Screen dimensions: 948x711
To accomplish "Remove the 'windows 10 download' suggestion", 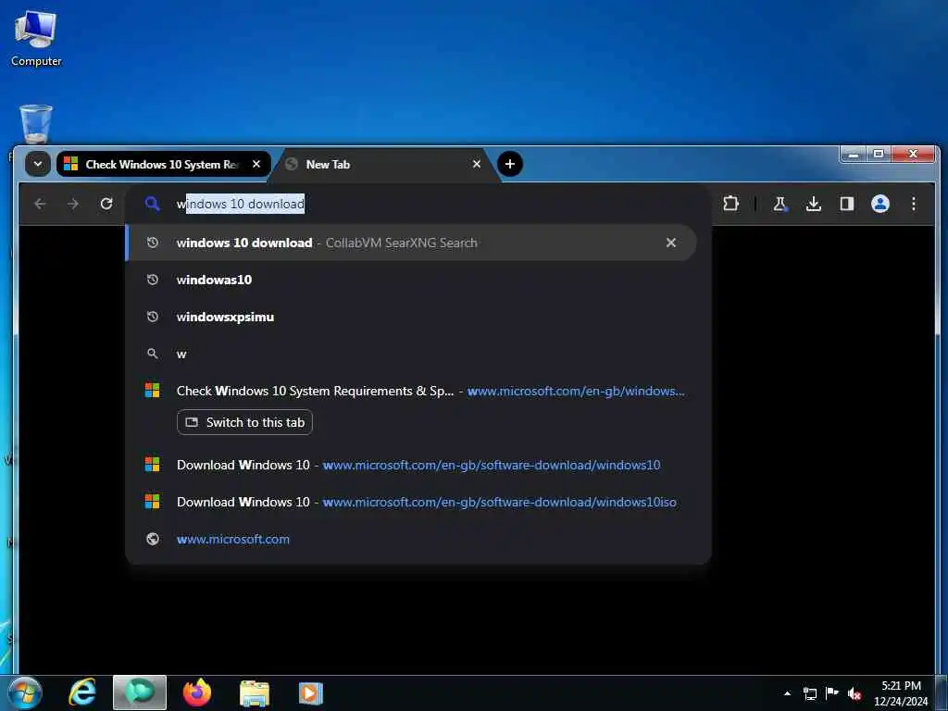I will point(670,243).
